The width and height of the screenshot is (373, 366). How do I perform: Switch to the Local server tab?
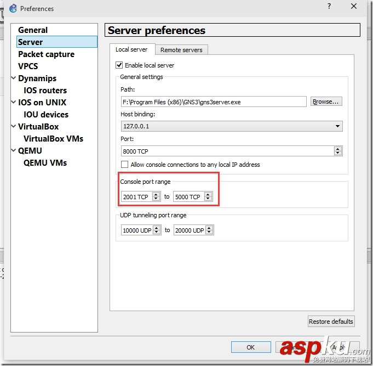point(131,49)
